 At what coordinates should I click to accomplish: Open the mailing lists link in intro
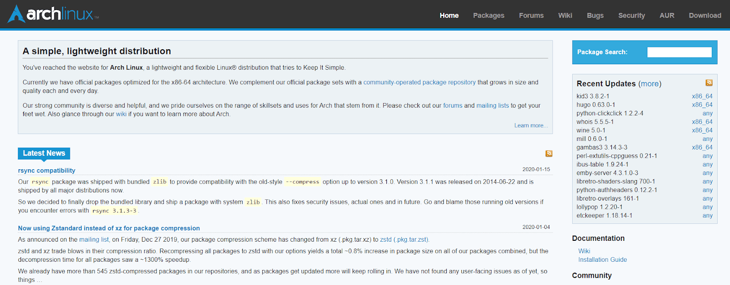pos(492,106)
